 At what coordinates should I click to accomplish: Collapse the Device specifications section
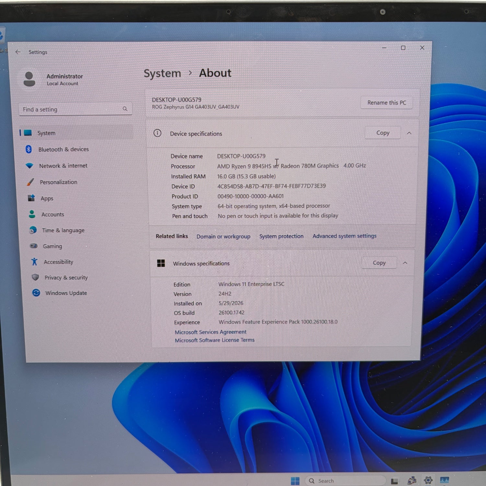tap(409, 133)
